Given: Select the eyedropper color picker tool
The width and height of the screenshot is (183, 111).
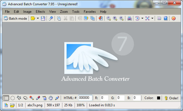Looking at the screenshot, I should click(38, 98).
